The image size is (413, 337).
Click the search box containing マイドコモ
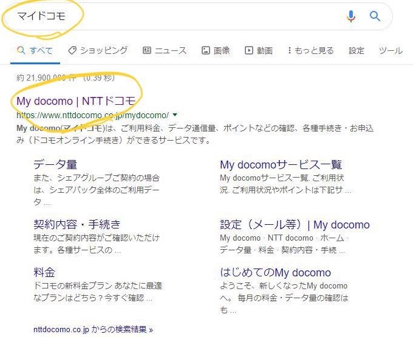point(197,16)
